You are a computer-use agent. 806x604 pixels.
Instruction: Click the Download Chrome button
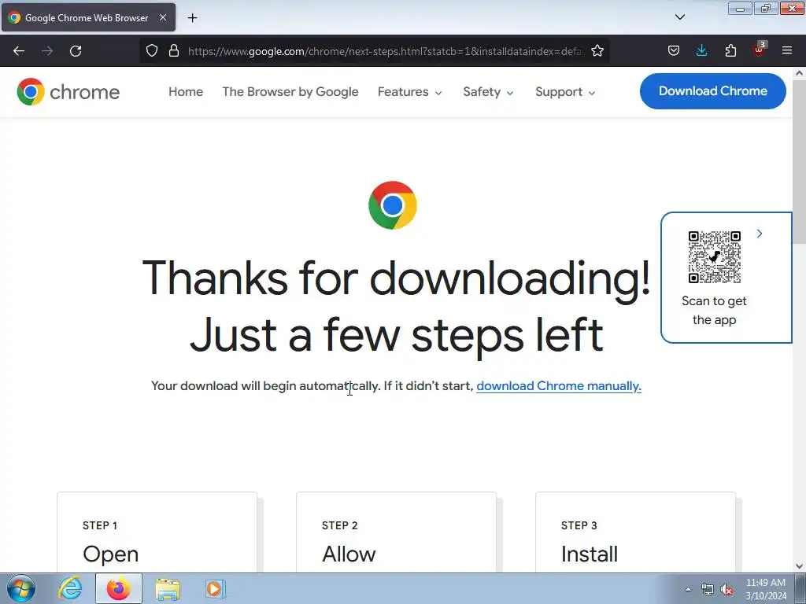713,91
